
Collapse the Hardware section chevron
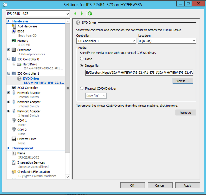tap(8, 21)
